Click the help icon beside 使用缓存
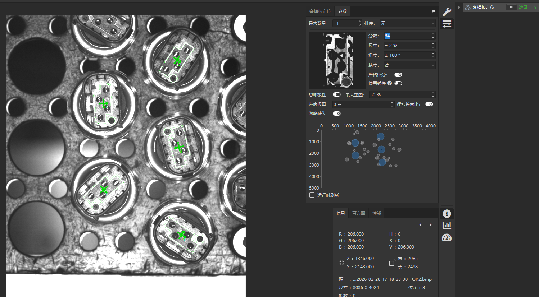Viewport: 539px width, 297px height. pyautogui.click(x=389, y=83)
